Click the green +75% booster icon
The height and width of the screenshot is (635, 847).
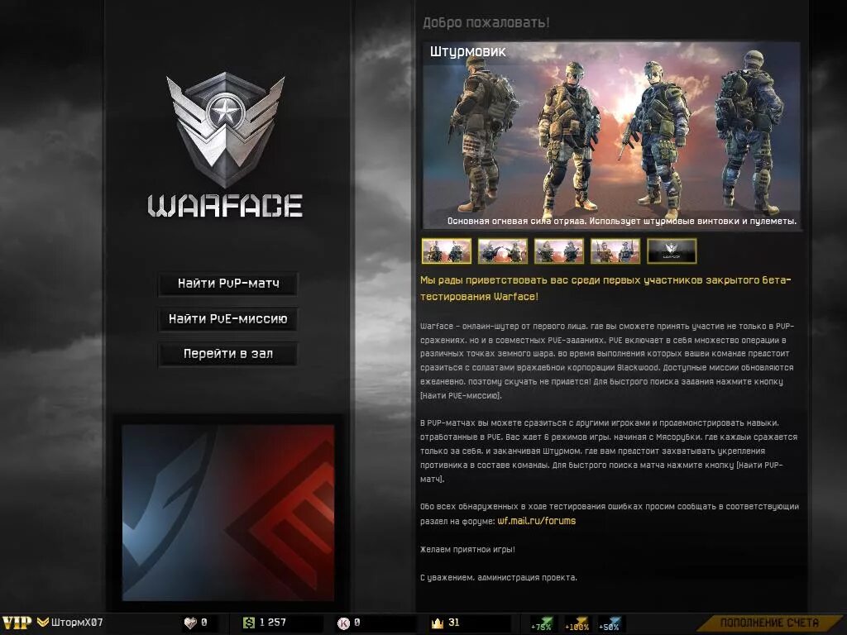click(x=542, y=623)
